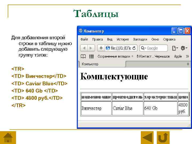This screenshot has height=144, width=192.
Task: Open the Окно menu
Action: tap(155, 39)
